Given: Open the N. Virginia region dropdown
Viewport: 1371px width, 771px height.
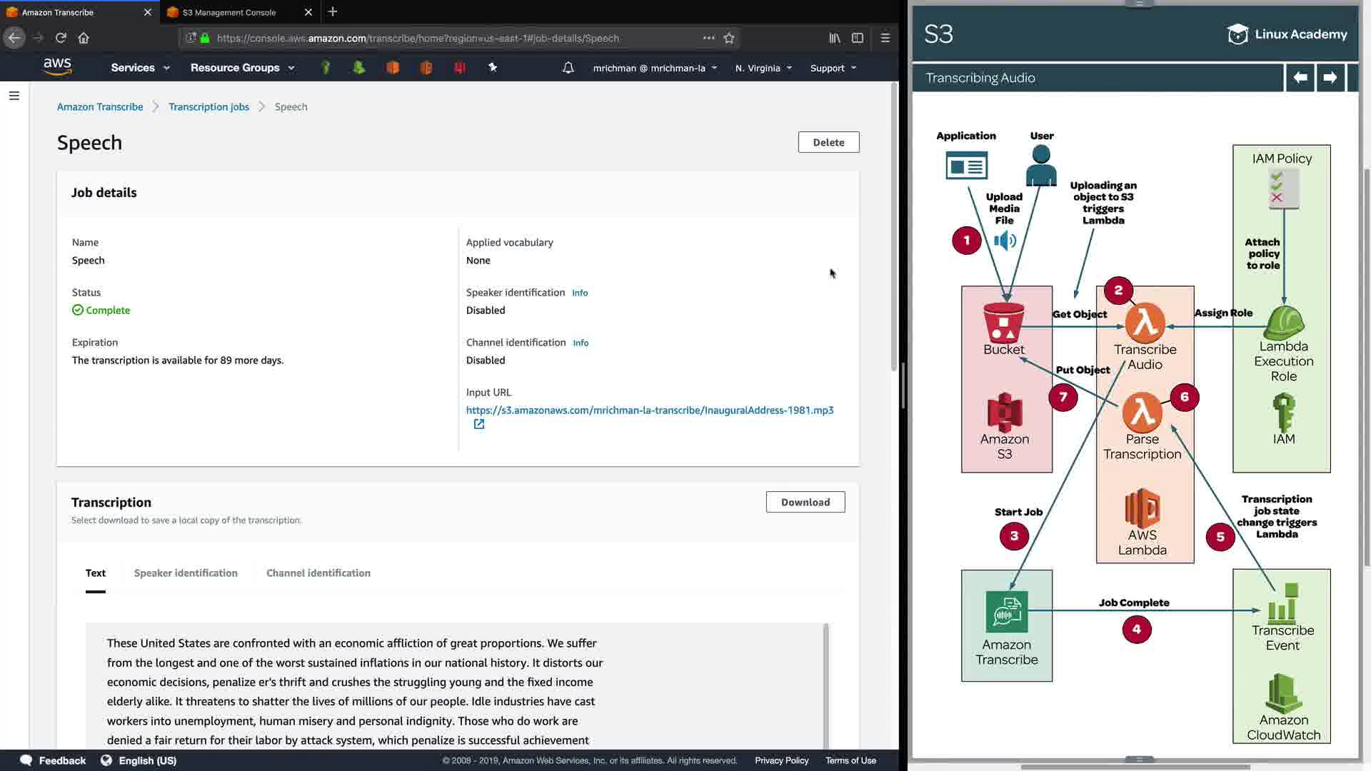Looking at the screenshot, I should pos(763,69).
